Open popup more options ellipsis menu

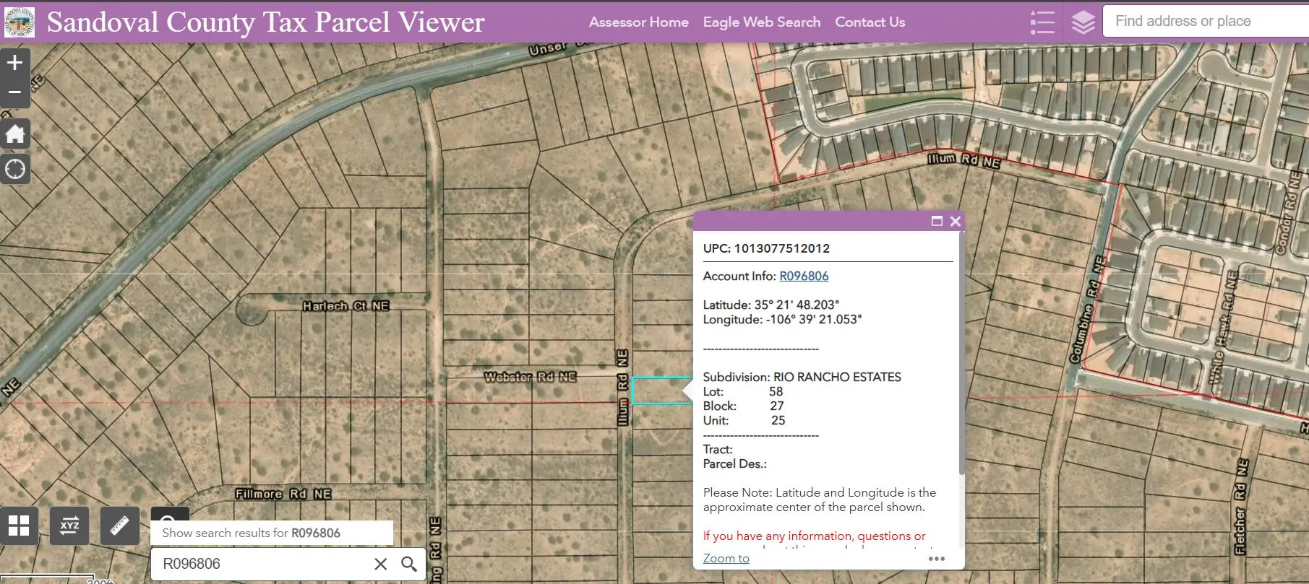pyautogui.click(x=937, y=558)
